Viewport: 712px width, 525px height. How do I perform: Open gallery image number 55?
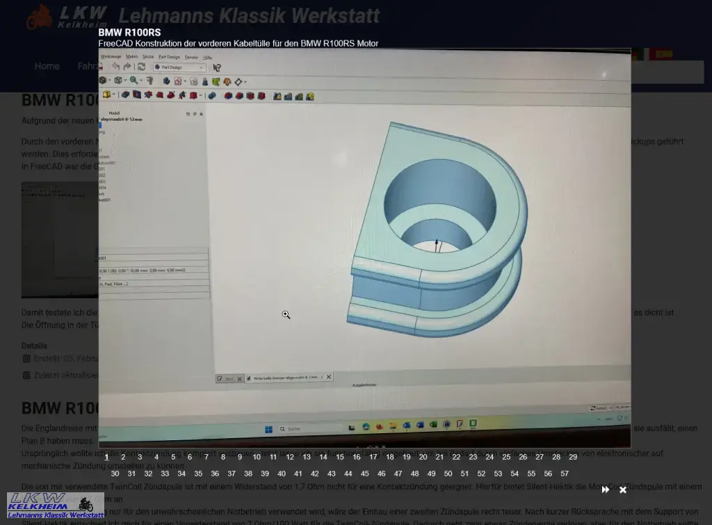click(x=531, y=474)
